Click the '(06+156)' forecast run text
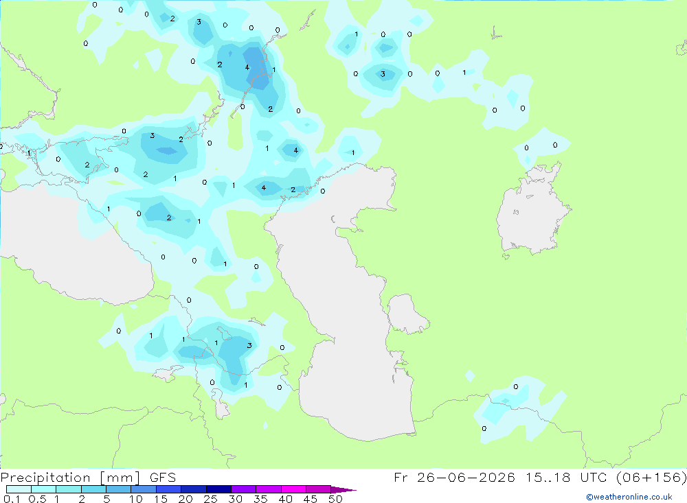This screenshot has width=687, height=503. (x=651, y=477)
